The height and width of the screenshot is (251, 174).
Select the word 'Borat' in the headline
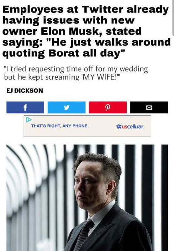point(65,53)
